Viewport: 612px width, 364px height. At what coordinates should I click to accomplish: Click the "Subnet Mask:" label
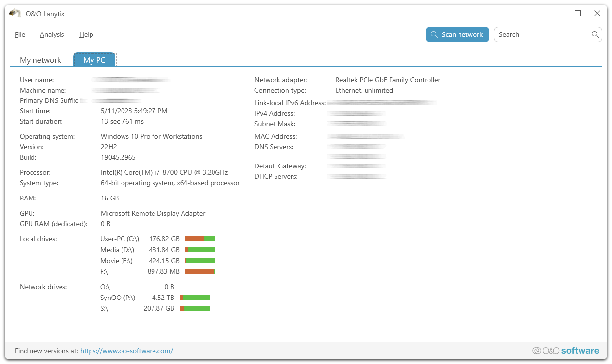pyautogui.click(x=275, y=124)
